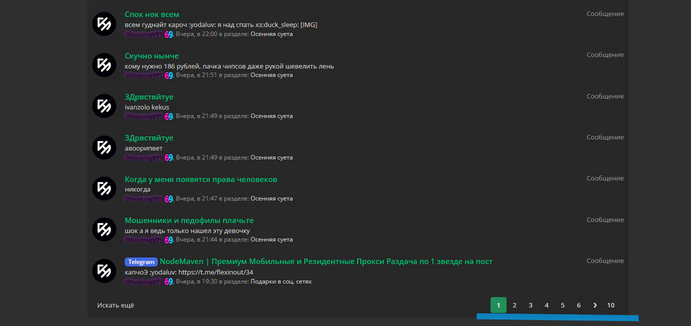Select current page 1 in pagination
Viewport: 691px width, 326px height.
(498, 305)
